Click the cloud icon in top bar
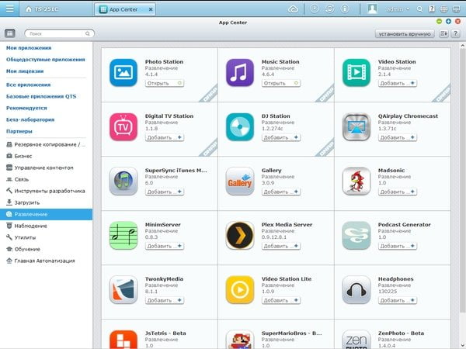 293,9
